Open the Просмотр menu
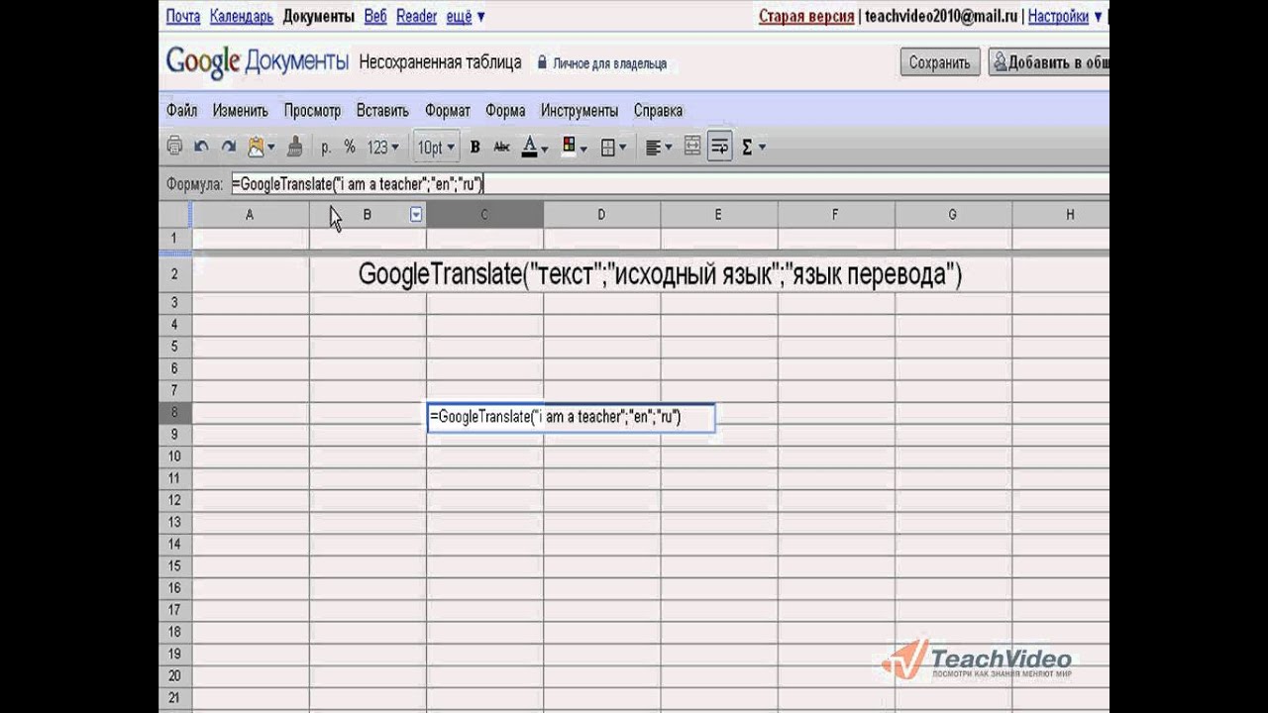The width and height of the screenshot is (1268, 713). 312,110
